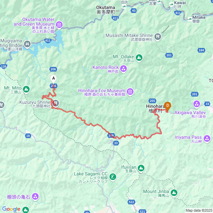Image resolution: width=213 pixels, height=213 pixels.
Task: Select the purple pin left of Route 33
Action: click(x=197, y=104)
